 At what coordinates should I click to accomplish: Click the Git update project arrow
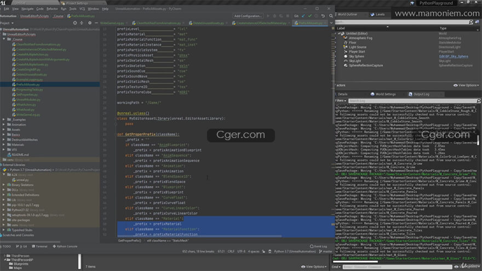tap(303, 16)
